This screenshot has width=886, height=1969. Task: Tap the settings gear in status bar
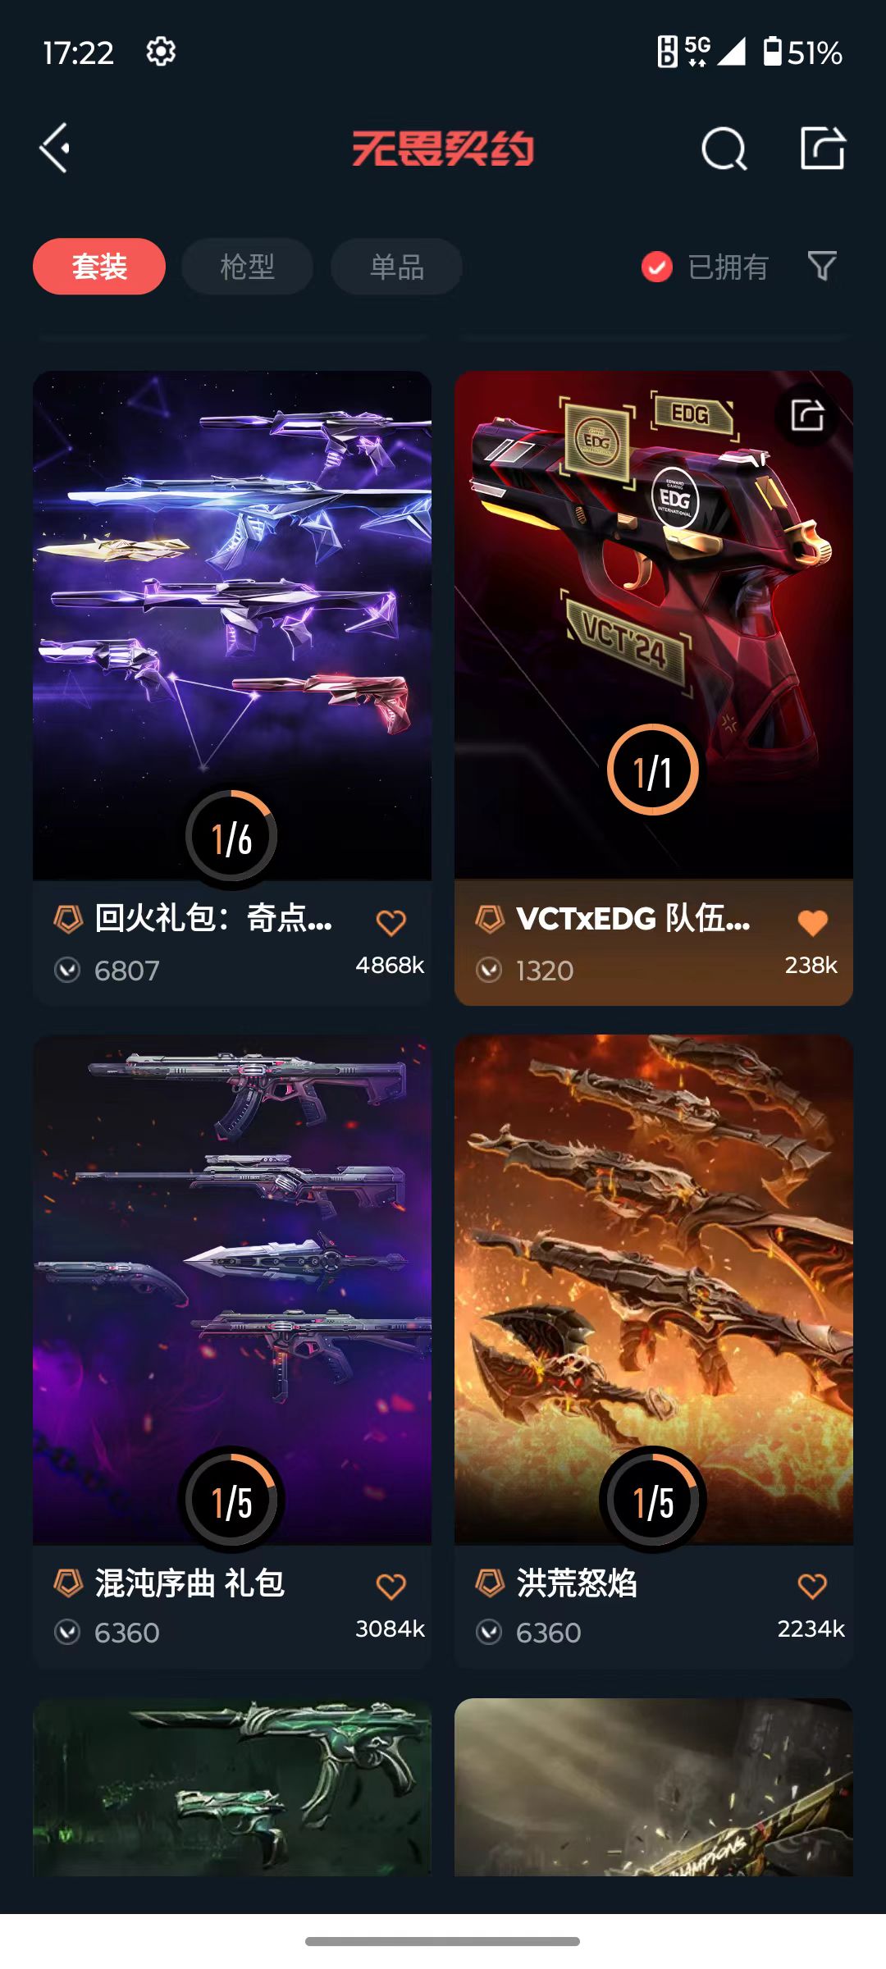tap(161, 52)
